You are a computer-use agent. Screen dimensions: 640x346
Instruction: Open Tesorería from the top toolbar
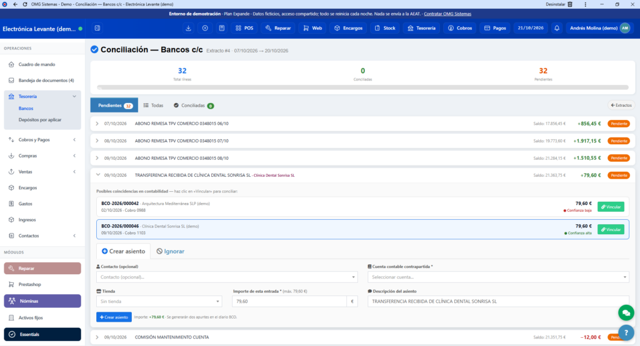[x=422, y=28]
